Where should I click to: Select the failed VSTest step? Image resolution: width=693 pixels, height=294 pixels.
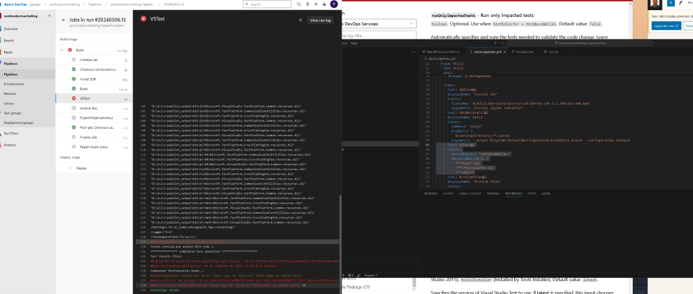pos(94,98)
